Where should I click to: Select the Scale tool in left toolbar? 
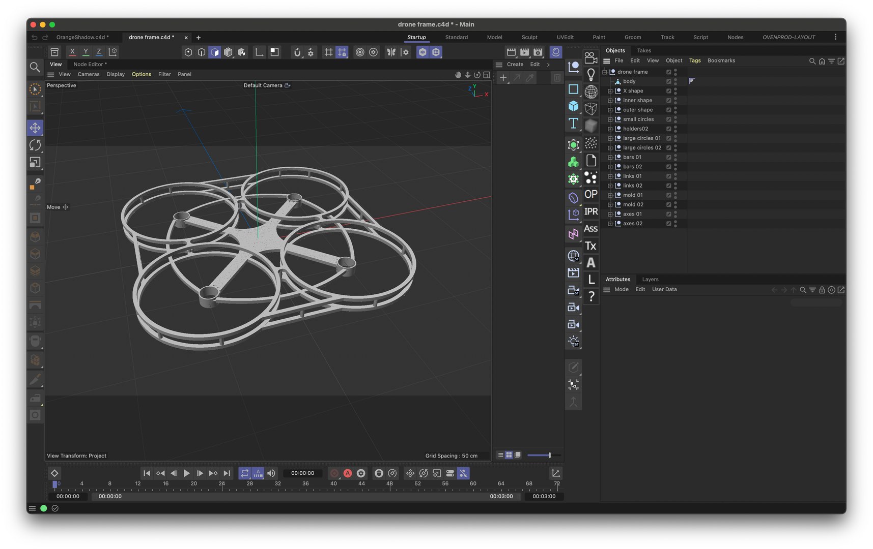point(35,162)
